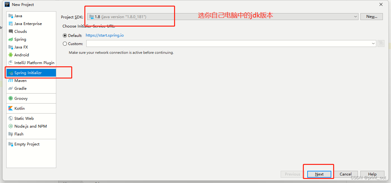
Task: Click the Android robot icon
Action: click(x=11, y=55)
